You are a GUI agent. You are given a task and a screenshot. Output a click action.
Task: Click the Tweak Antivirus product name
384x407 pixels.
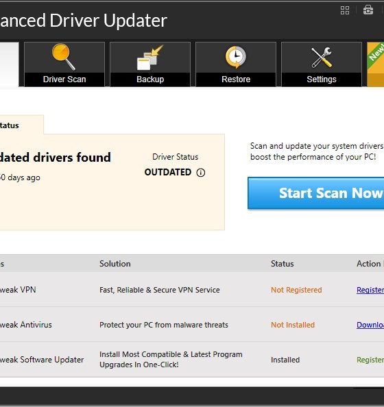tap(26, 325)
